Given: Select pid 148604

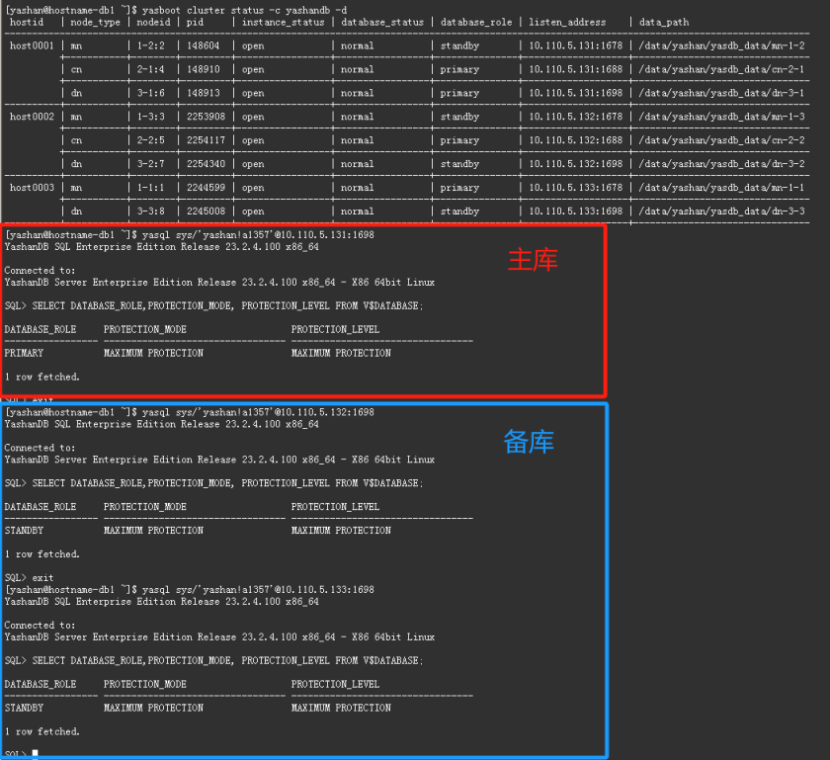Looking at the screenshot, I should (x=203, y=45).
